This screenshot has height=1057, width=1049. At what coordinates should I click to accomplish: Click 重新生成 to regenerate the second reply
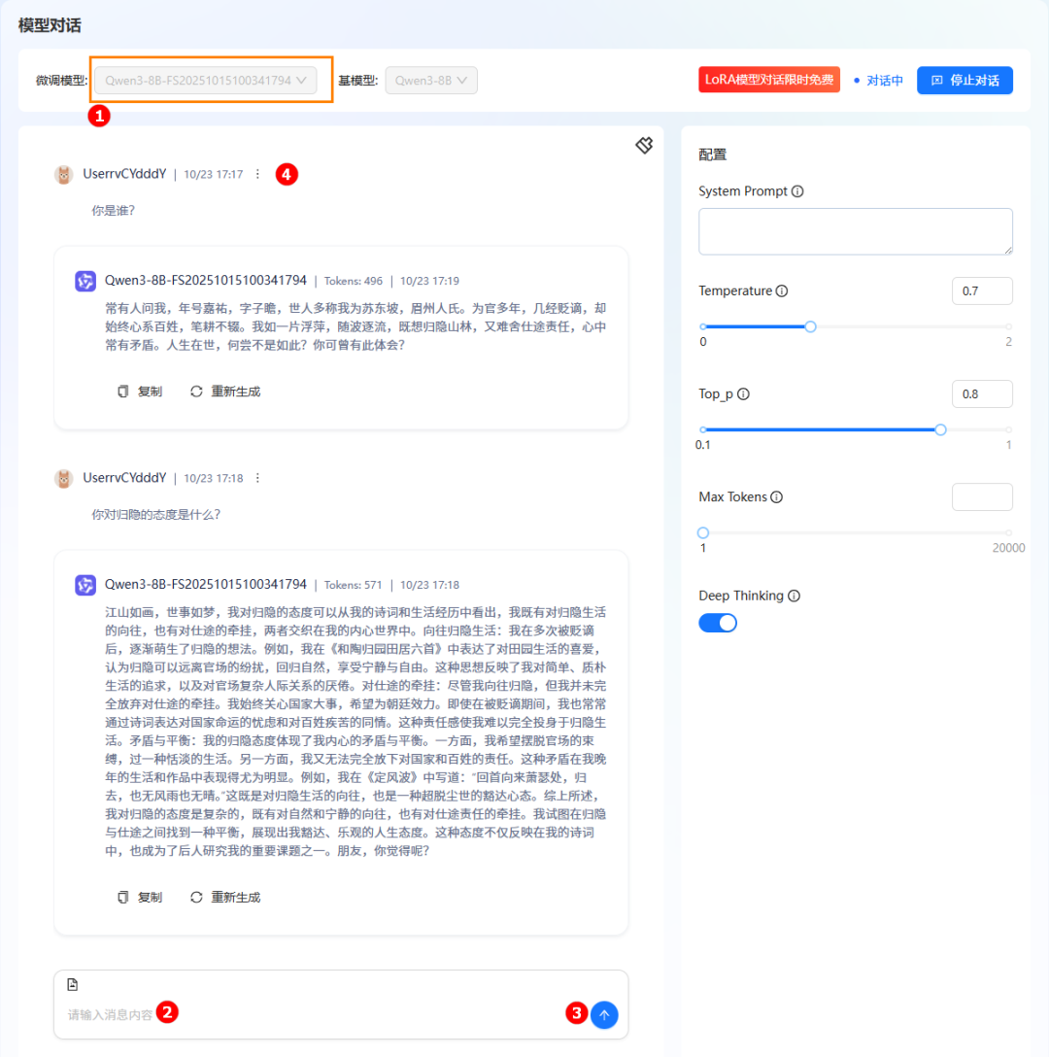pos(224,897)
